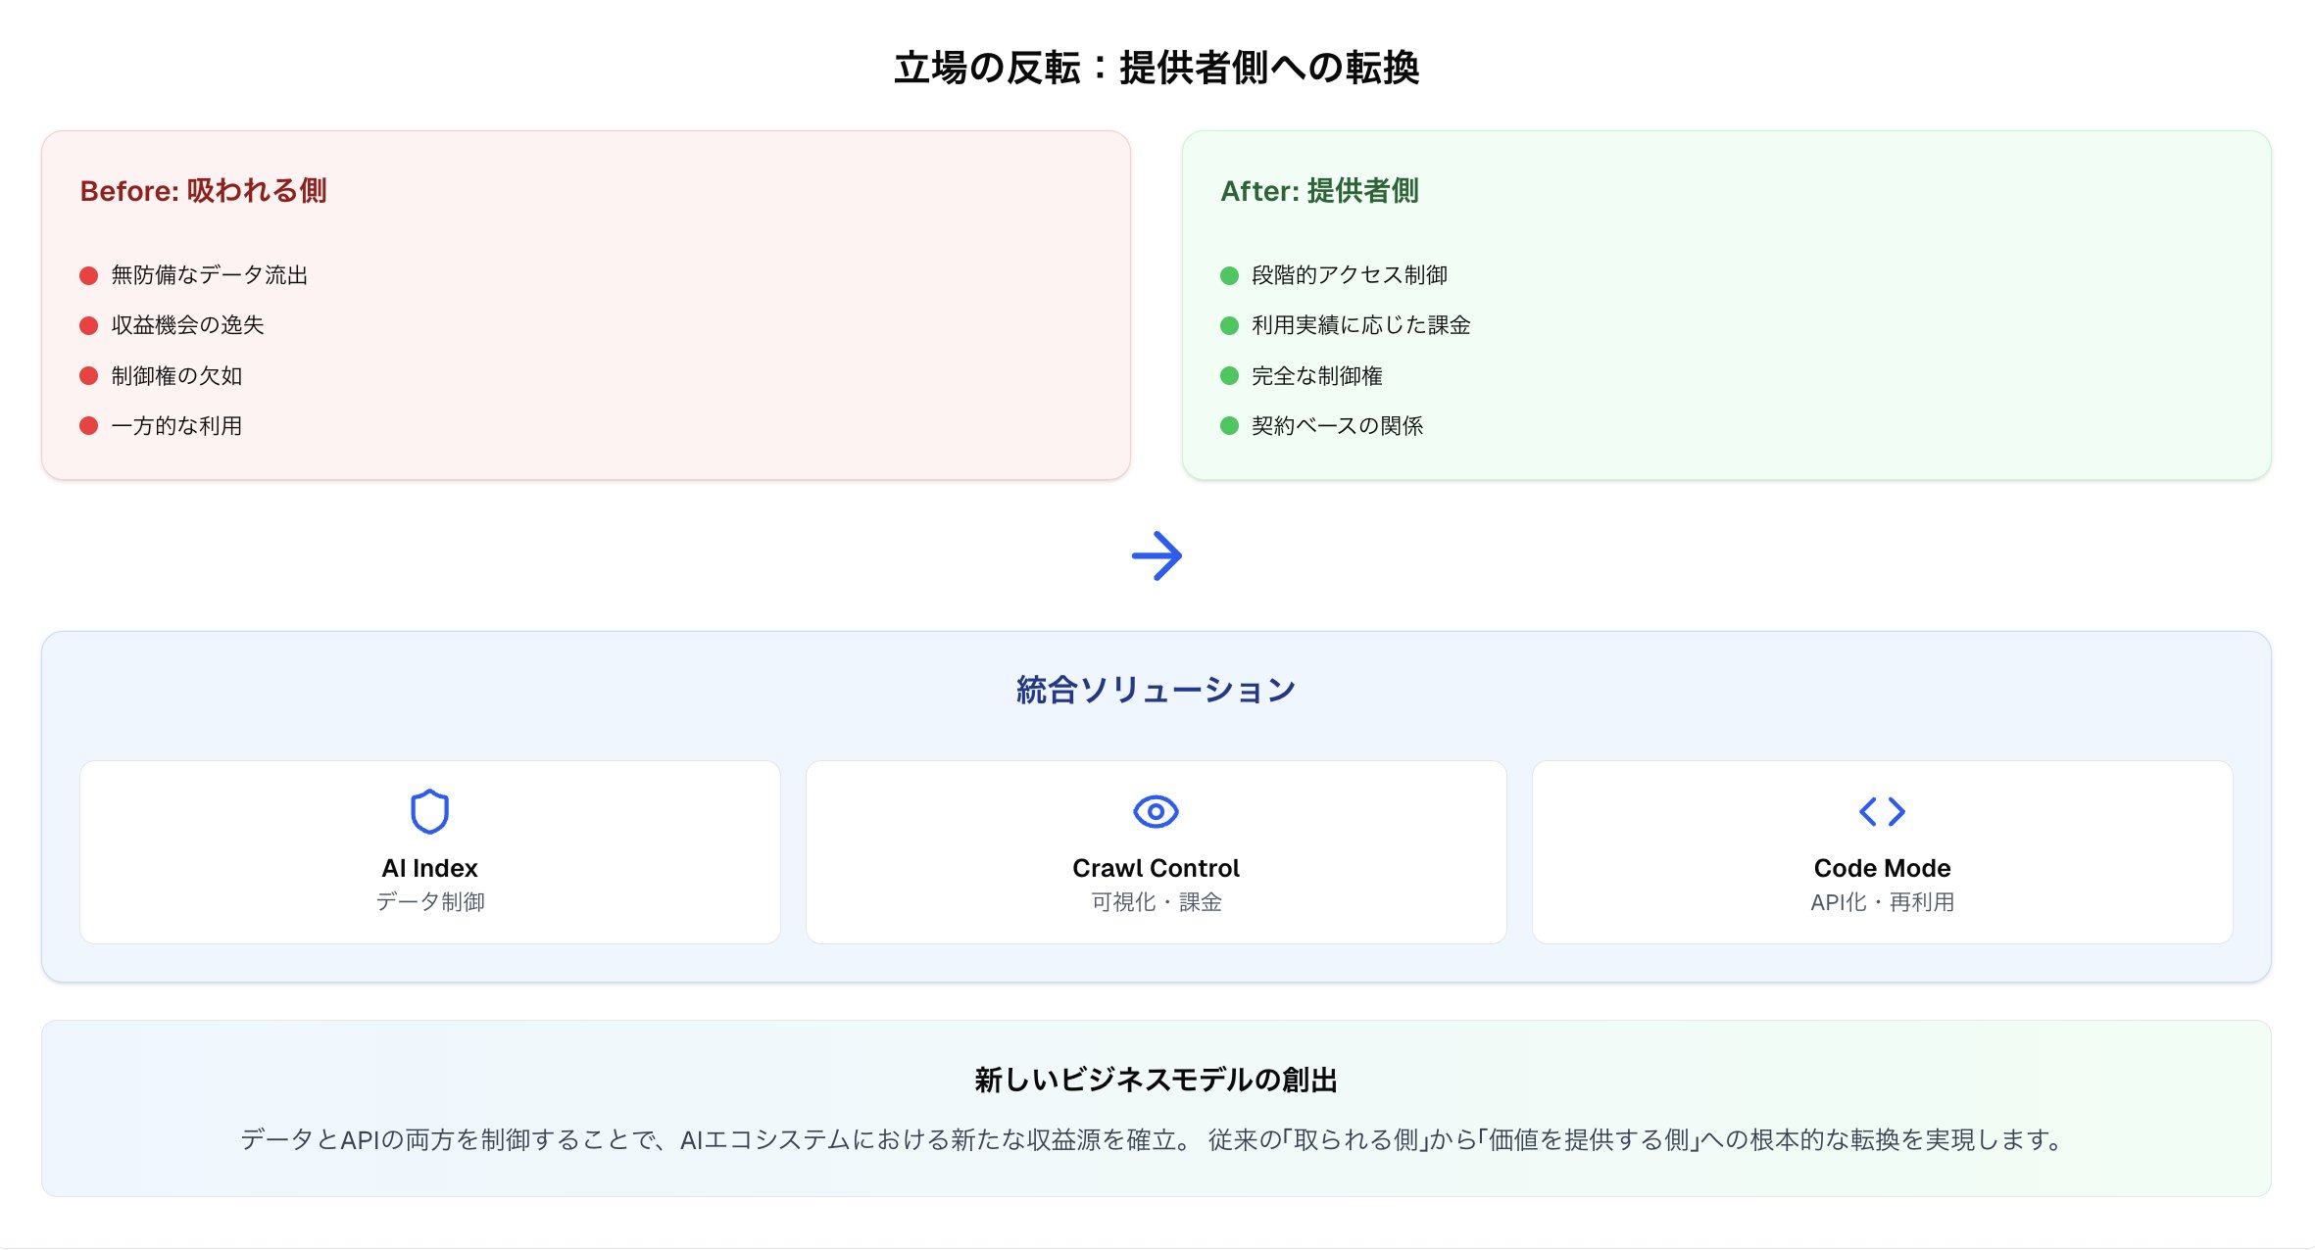Screen dimensions: 2315x1250
Task: Click the 統合ソリューション section title
Action: click(x=1156, y=690)
